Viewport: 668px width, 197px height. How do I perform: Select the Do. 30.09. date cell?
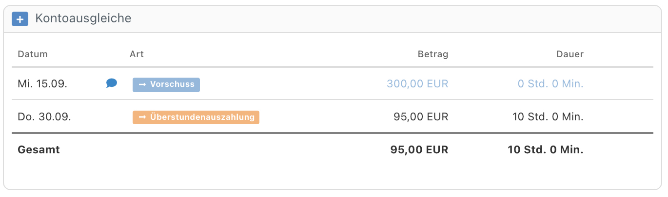[x=44, y=117]
